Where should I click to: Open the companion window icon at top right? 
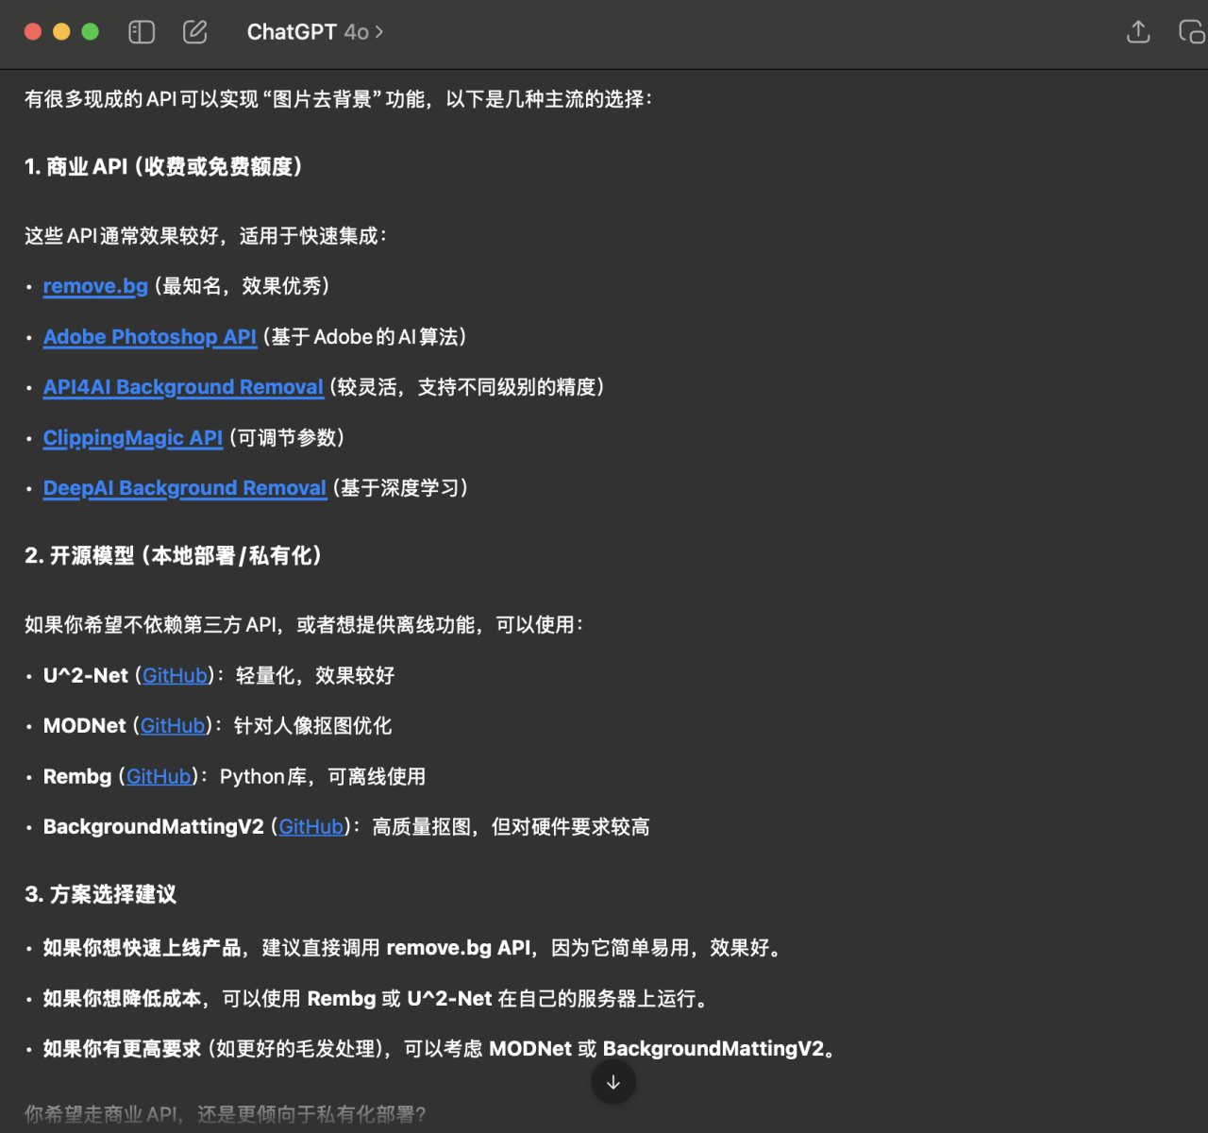(x=1191, y=32)
